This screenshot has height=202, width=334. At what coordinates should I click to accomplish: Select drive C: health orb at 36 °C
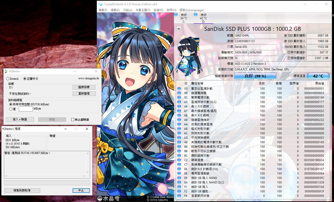pos(176,15)
